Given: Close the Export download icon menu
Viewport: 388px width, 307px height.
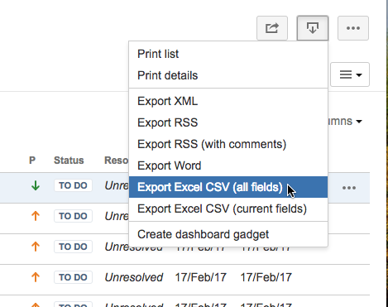Looking at the screenshot, I should (x=313, y=28).
